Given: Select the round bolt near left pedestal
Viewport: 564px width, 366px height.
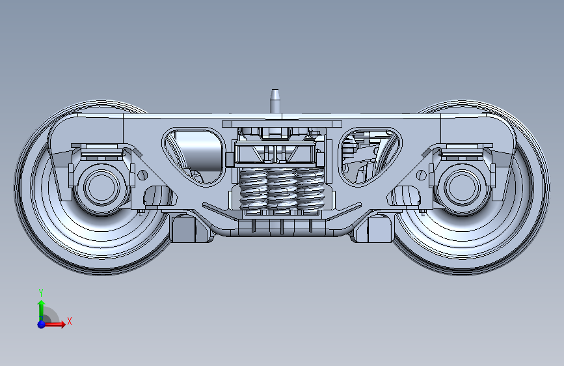Looking at the screenshot, I should tap(142, 175).
